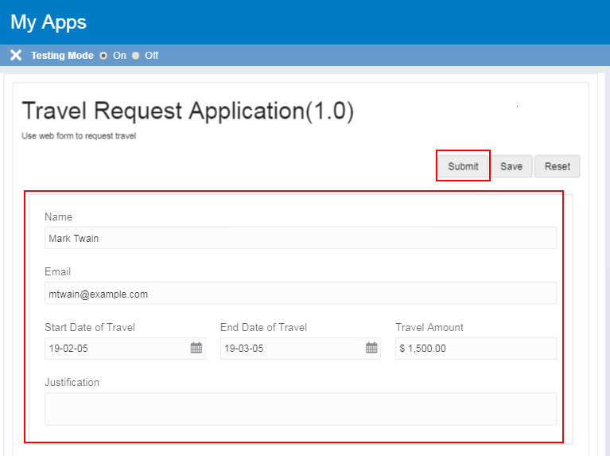Click the Testing Mode label text

[x=62, y=56]
